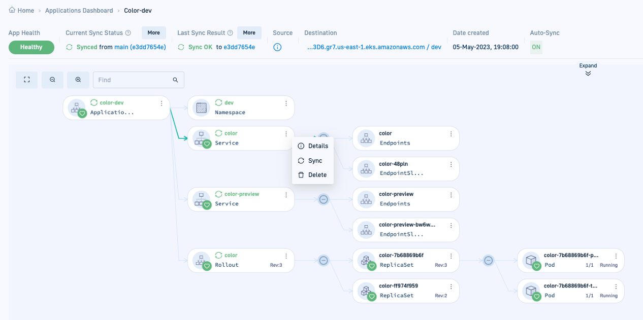Click the Find search field
The height and width of the screenshot is (320, 643).
[x=133, y=80]
